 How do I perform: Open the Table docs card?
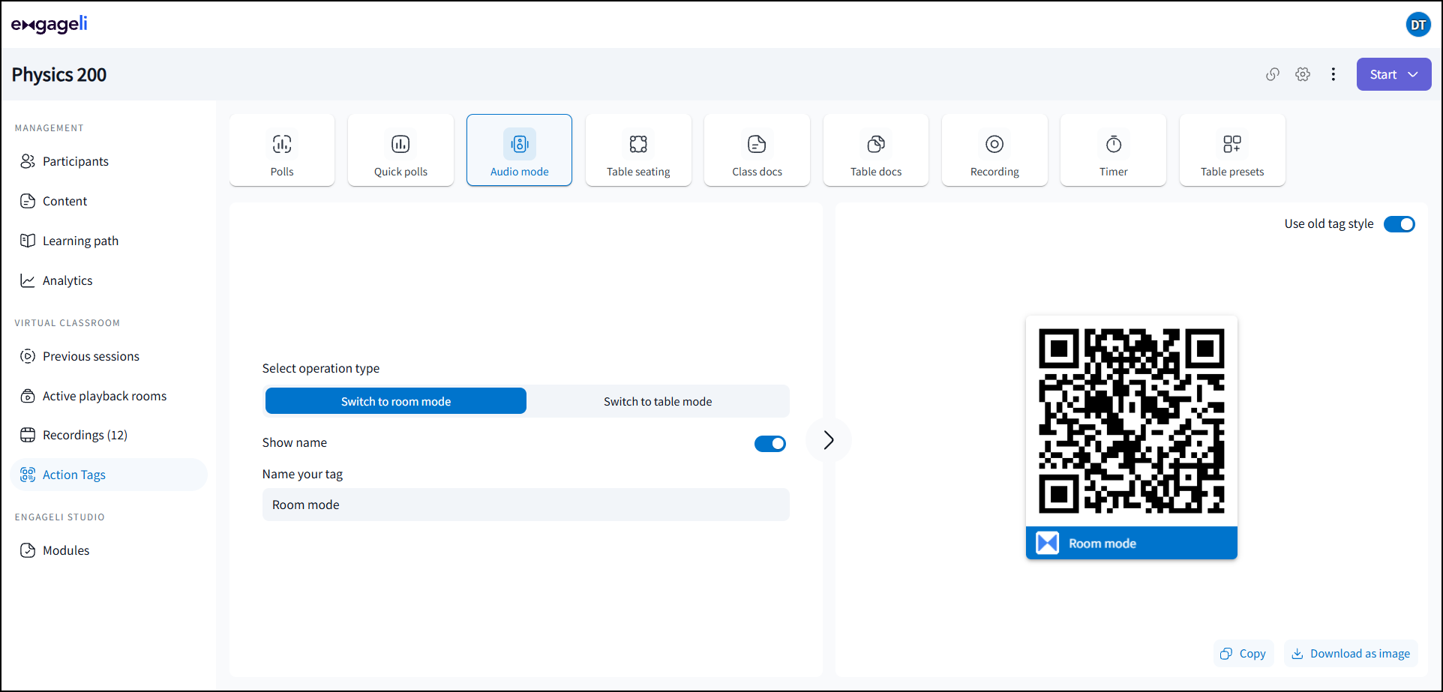point(876,150)
